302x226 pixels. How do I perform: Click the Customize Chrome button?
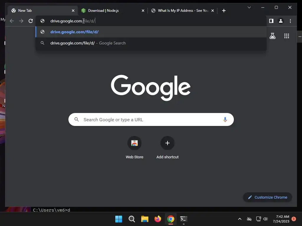coord(267,197)
